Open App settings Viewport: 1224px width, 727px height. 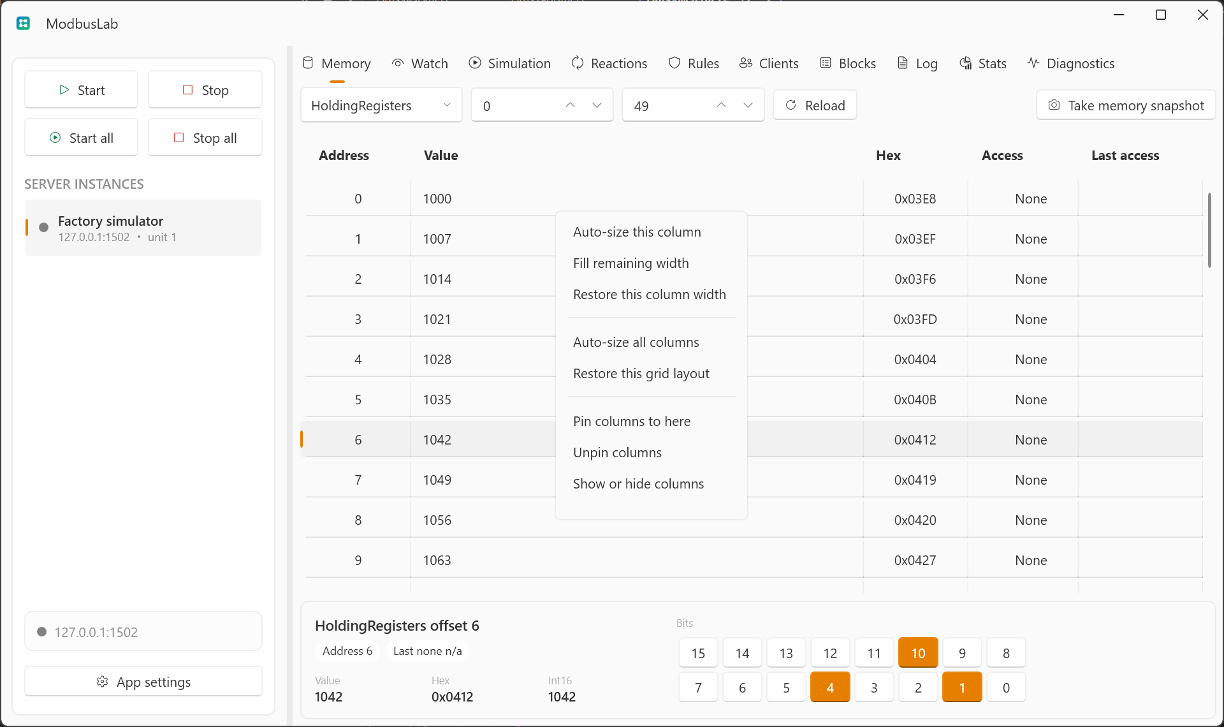click(143, 682)
